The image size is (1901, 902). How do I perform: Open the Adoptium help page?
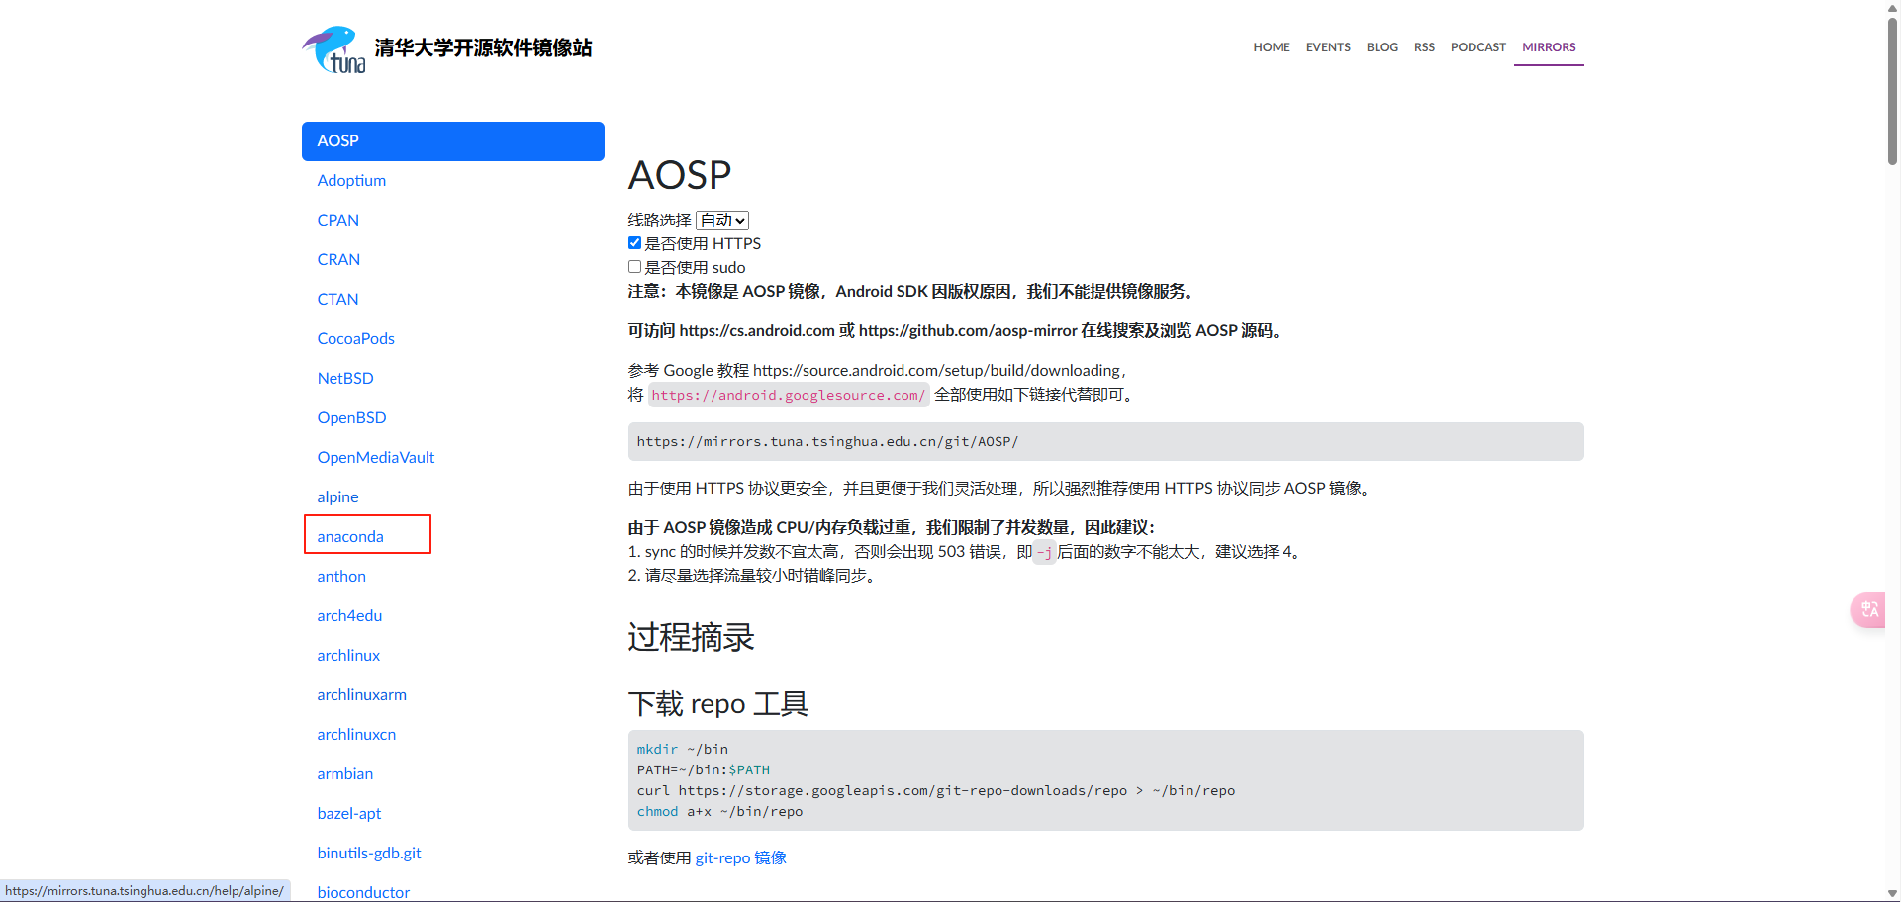pos(351,181)
